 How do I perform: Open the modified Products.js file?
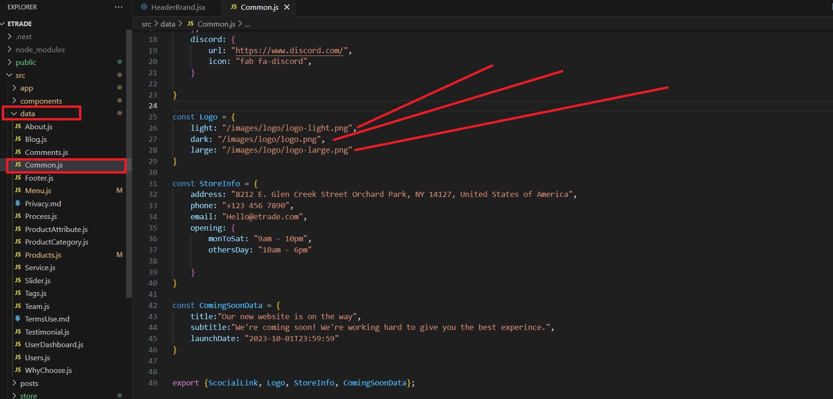43,255
